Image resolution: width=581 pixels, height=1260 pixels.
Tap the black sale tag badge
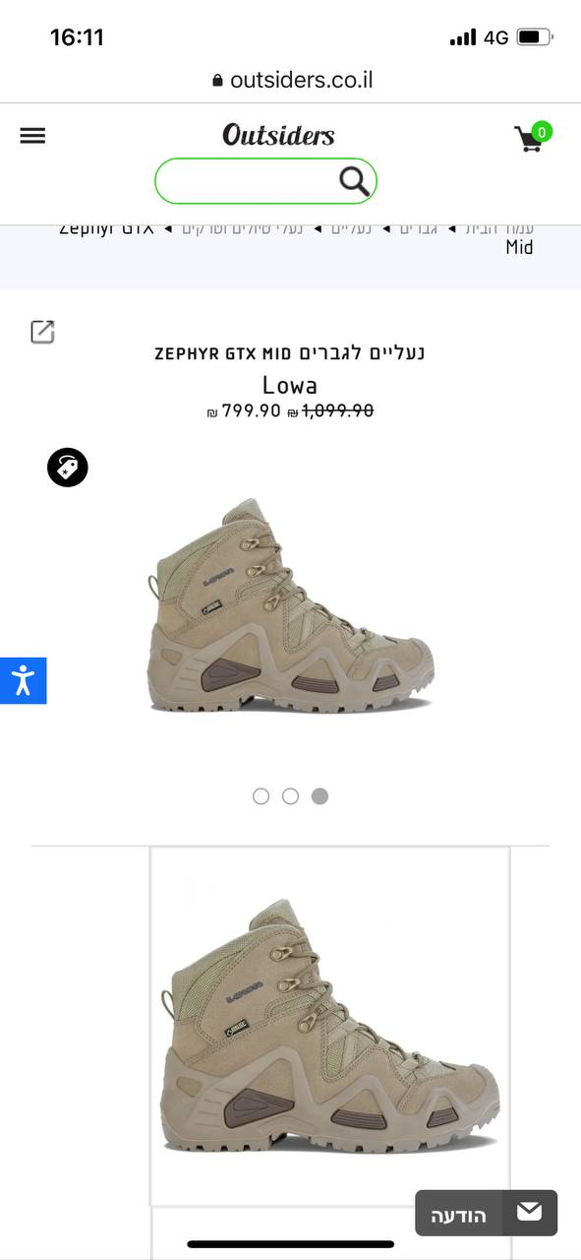(68, 468)
